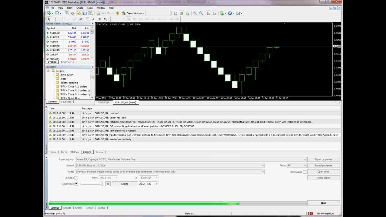Click the Expert Advisors toolbar button
Viewport: 386px width, 217px height.
pyautogui.click(x=133, y=13)
